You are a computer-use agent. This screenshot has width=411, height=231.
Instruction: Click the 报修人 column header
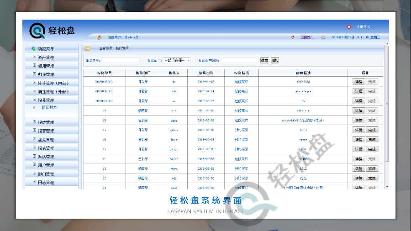pyautogui.click(x=174, y=73)
